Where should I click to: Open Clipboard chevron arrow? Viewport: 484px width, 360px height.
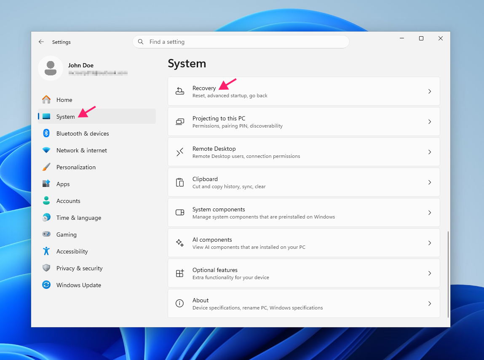[x=429, y=182]
